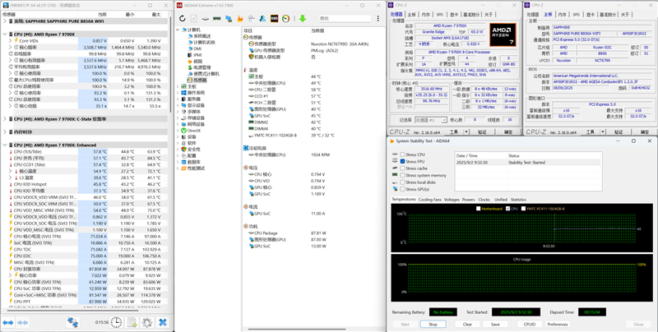Click the AIDA64 refresh icon
This screenshot has height=332, width=658.
coord(182,18)
